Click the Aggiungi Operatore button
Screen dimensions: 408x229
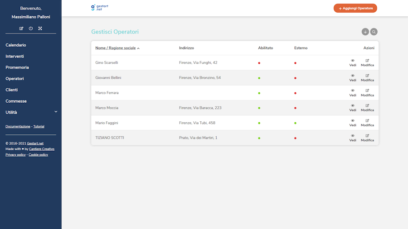355,8
